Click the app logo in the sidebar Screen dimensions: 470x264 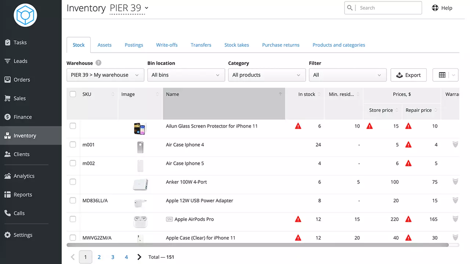[x=25, y=15]
